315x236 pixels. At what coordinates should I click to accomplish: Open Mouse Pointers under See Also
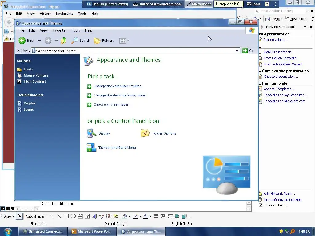(x=36, y=76)
